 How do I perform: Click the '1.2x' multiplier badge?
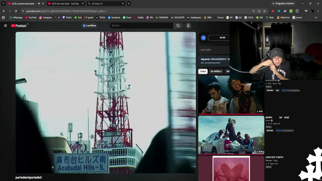pyautogui.click(x=277, y=90)
